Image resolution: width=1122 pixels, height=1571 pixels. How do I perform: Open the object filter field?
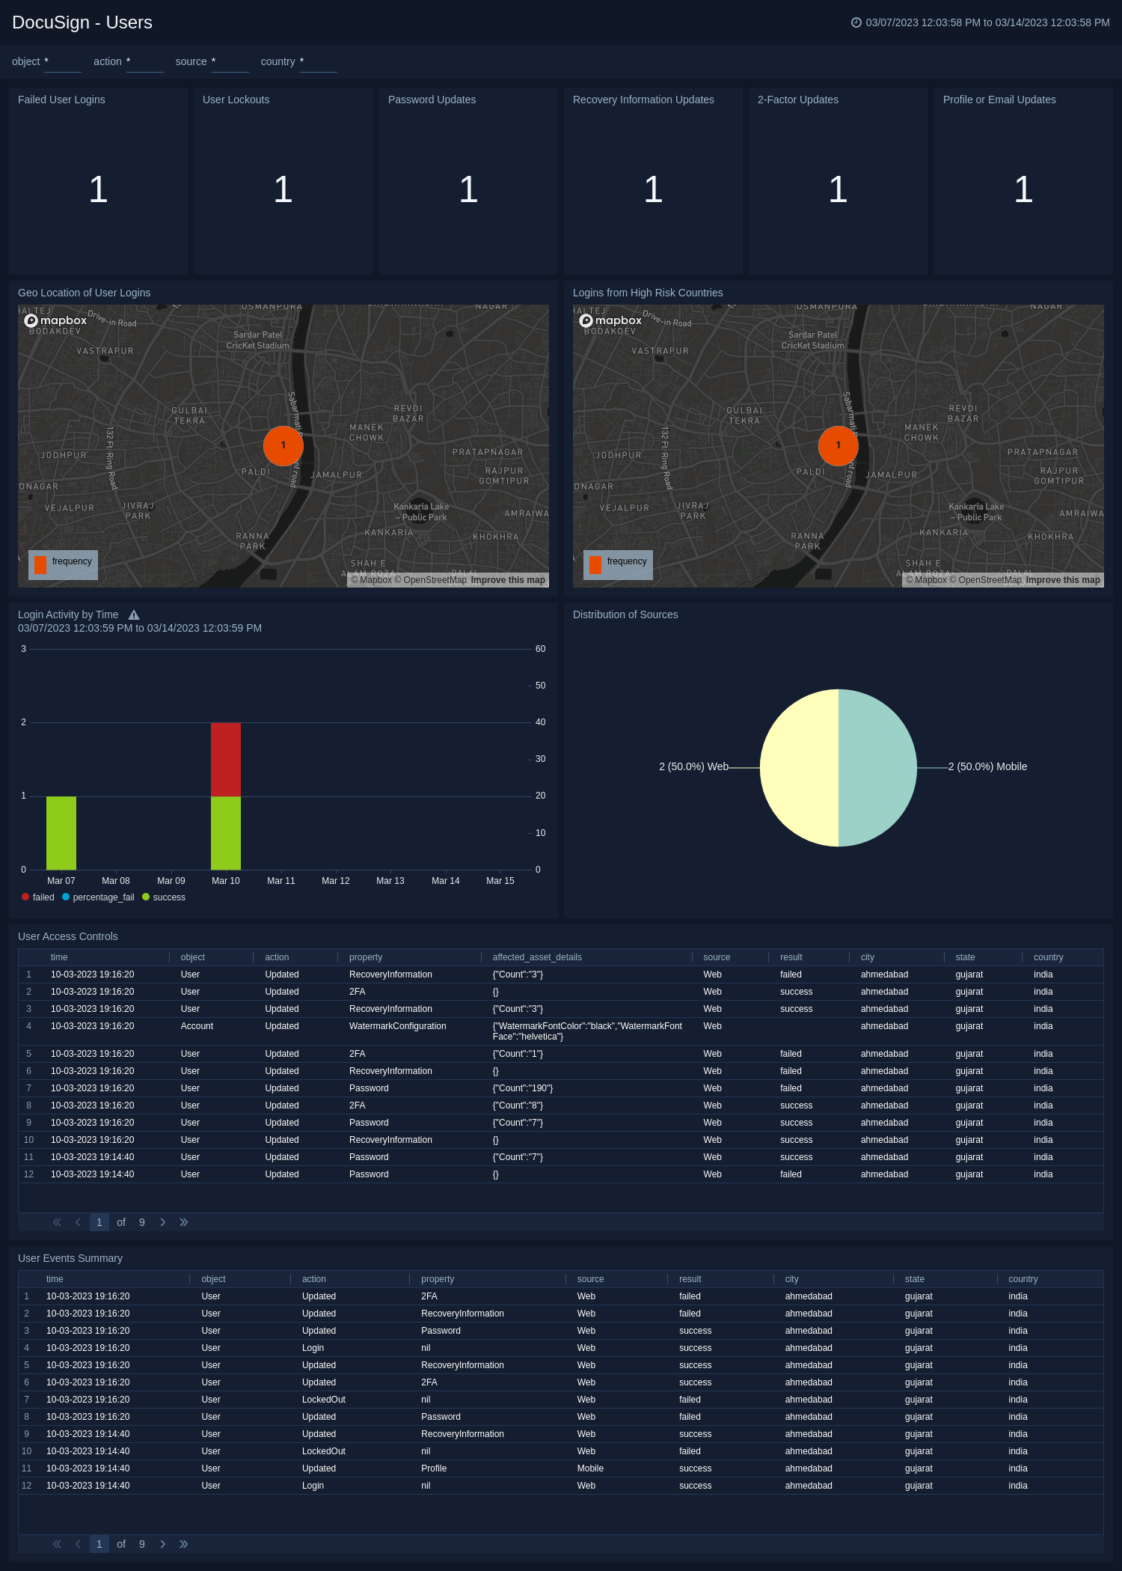click(x=62, y=62)
